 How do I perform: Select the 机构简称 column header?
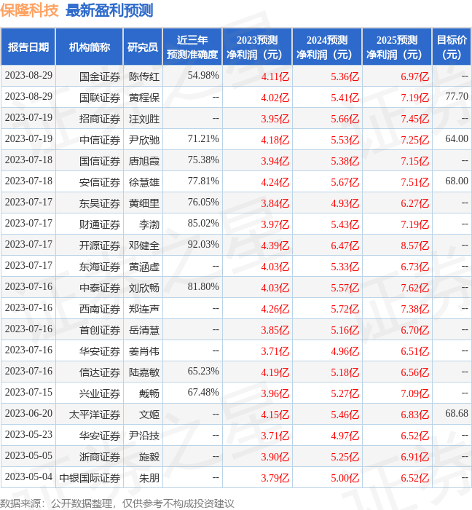90,47
